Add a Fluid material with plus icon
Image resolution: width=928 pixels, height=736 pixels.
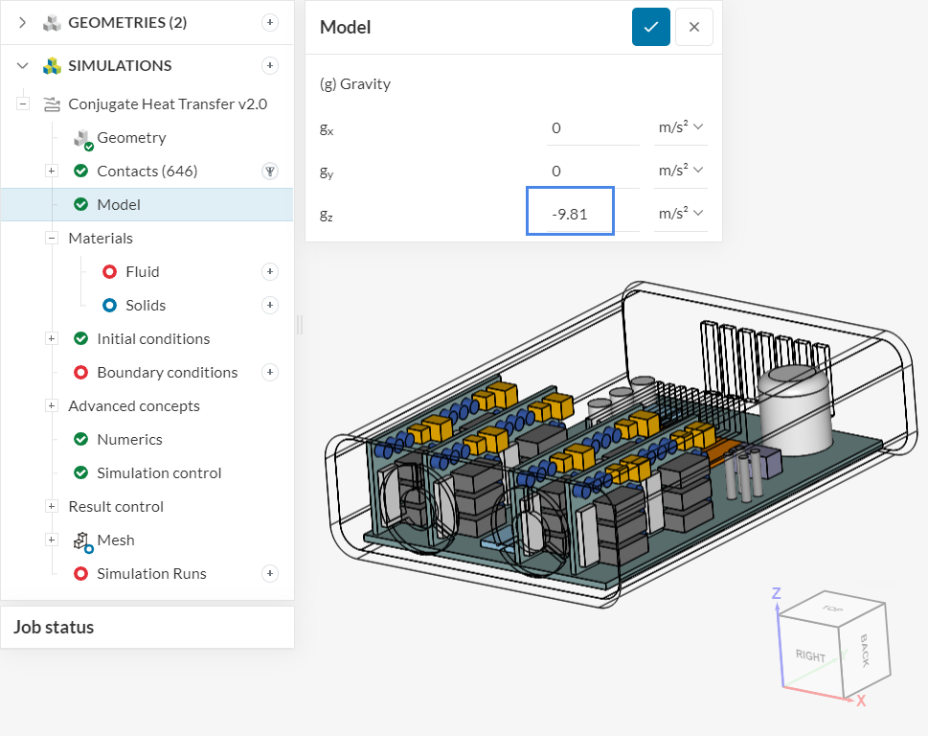270,272
